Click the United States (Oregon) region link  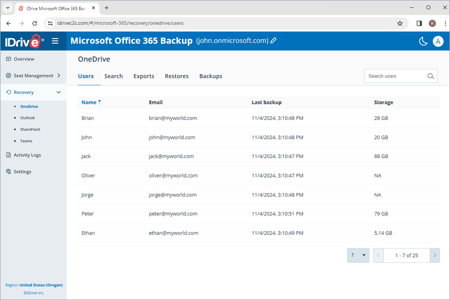(40, 285)
